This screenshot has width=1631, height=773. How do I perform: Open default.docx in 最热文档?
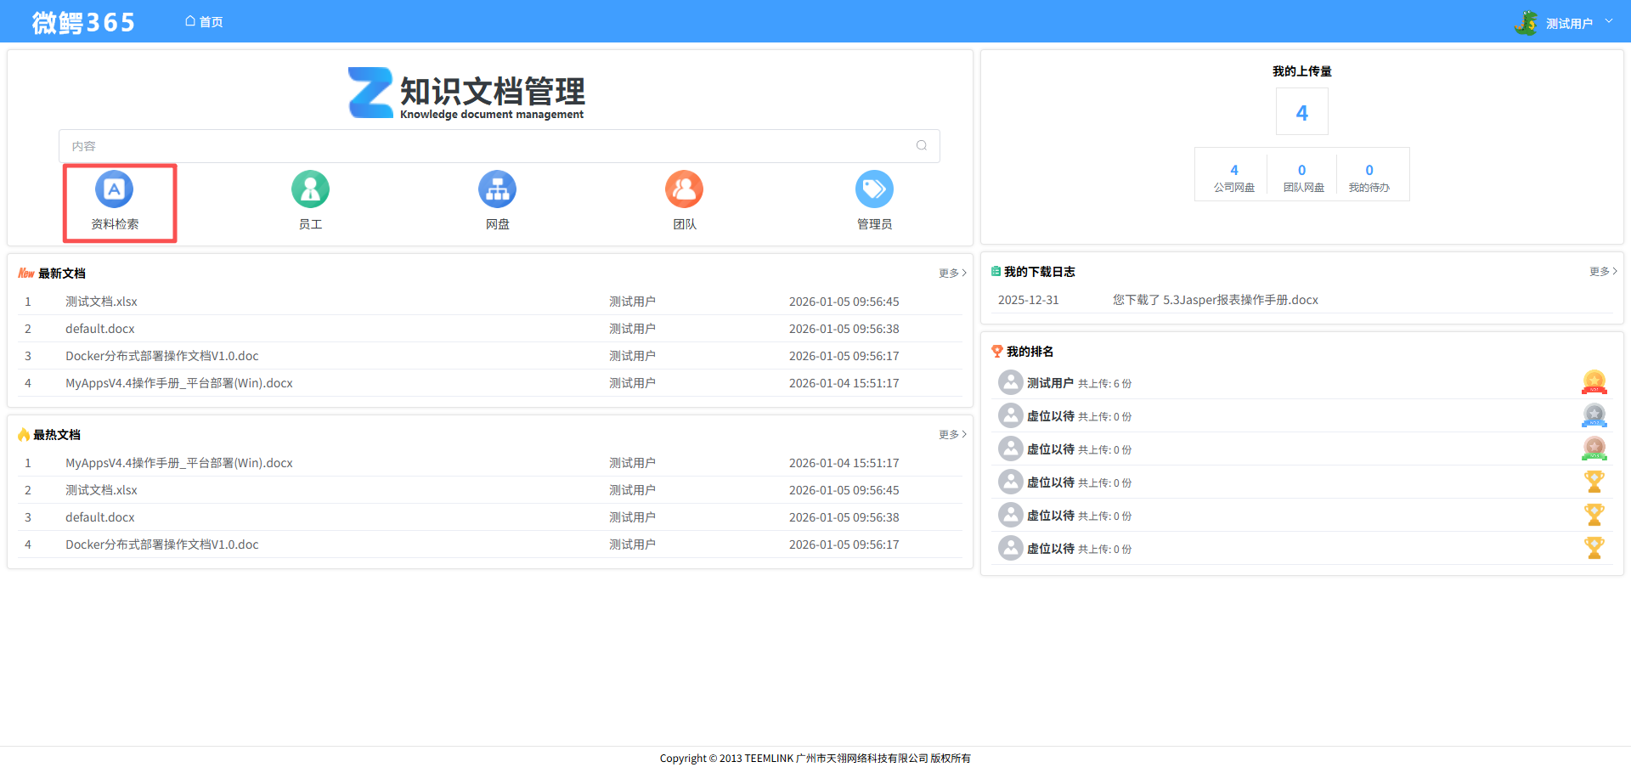pos(100,517)
